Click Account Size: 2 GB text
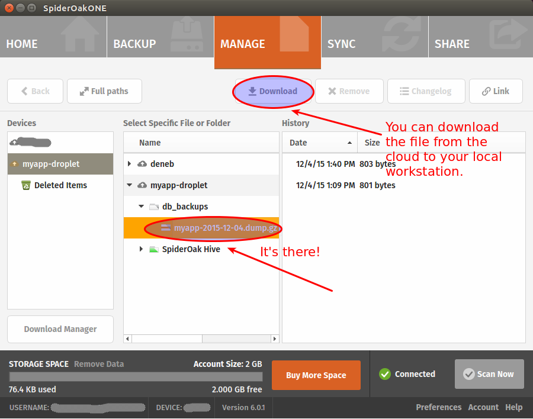Screen dimensions: 533x419 [228, 364]
